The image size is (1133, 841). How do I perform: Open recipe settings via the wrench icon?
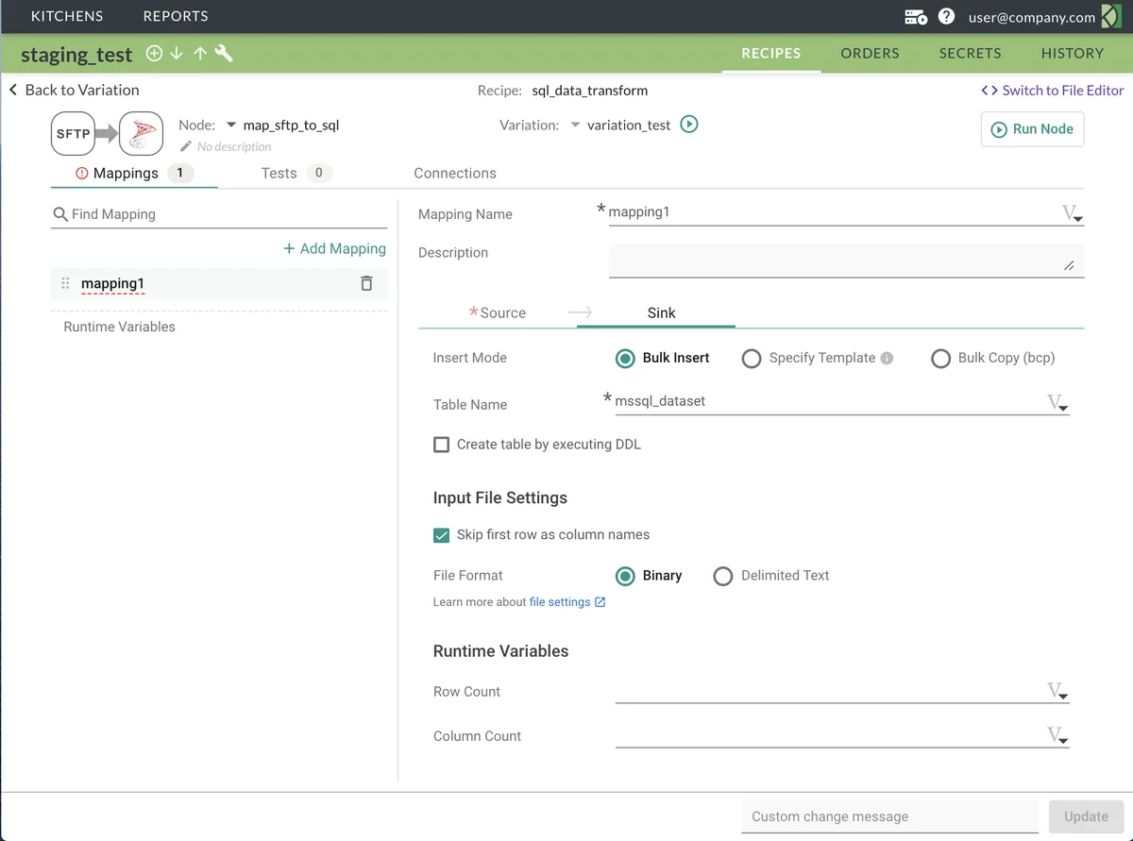pos(224,54)
